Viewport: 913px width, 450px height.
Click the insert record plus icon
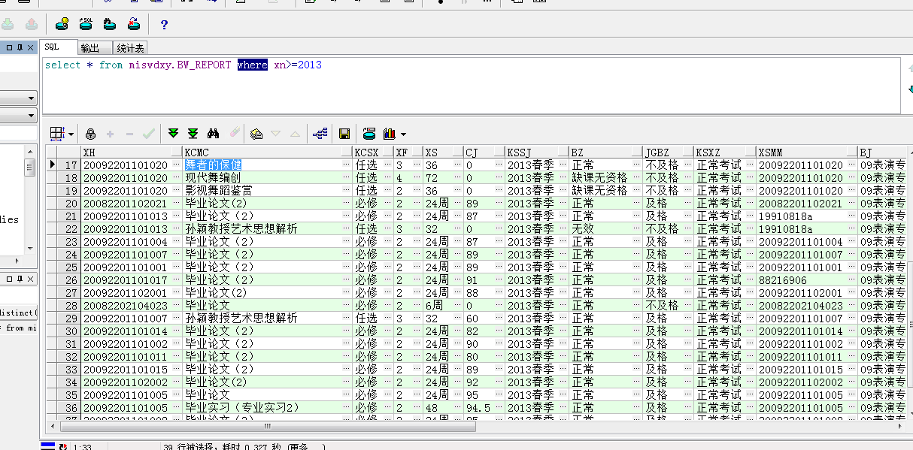coord(110,134)
